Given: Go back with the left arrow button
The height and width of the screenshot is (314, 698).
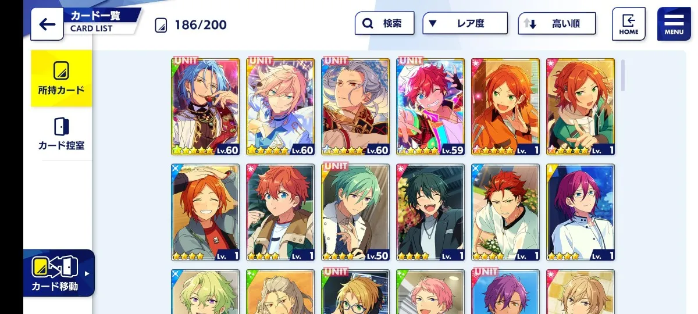Looking at the screenshot, I should click(47, 24).
